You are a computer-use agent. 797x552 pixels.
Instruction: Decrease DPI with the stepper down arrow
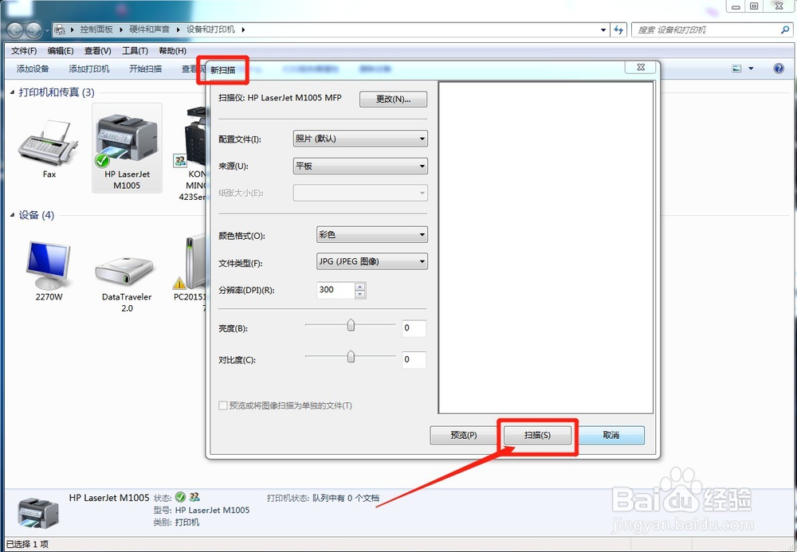click(x=360, y=294)
